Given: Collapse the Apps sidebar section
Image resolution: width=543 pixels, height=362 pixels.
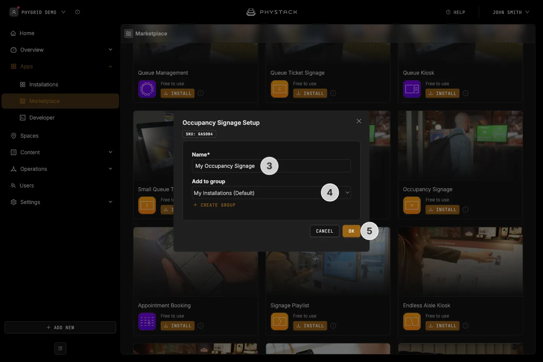Looking at the screenshot, I should click(110, 66).
